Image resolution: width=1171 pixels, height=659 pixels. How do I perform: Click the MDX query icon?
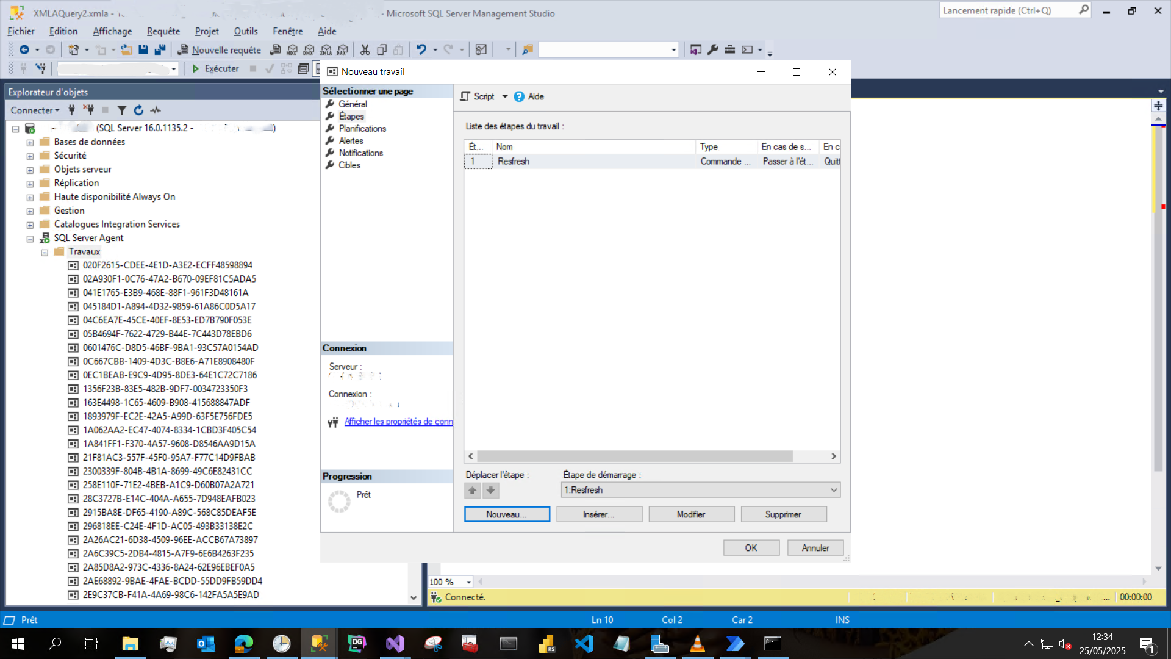click(292, 50)
